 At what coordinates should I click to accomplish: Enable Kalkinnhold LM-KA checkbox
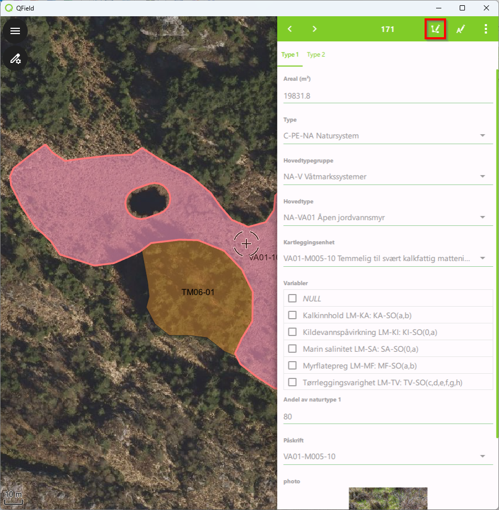point(292,316)
